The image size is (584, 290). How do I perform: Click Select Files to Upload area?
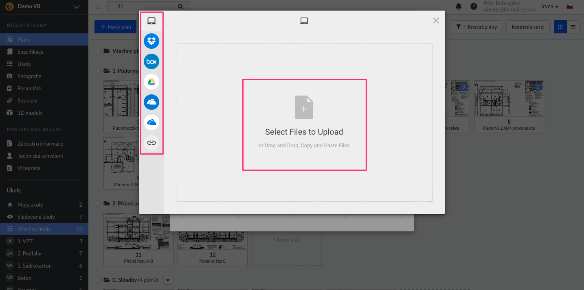click(304, 125)
